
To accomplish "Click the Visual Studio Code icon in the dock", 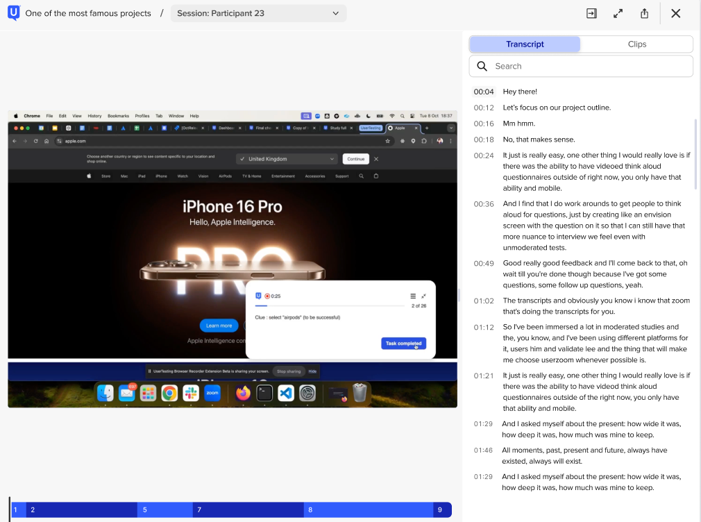I will (x=286, y=393).
